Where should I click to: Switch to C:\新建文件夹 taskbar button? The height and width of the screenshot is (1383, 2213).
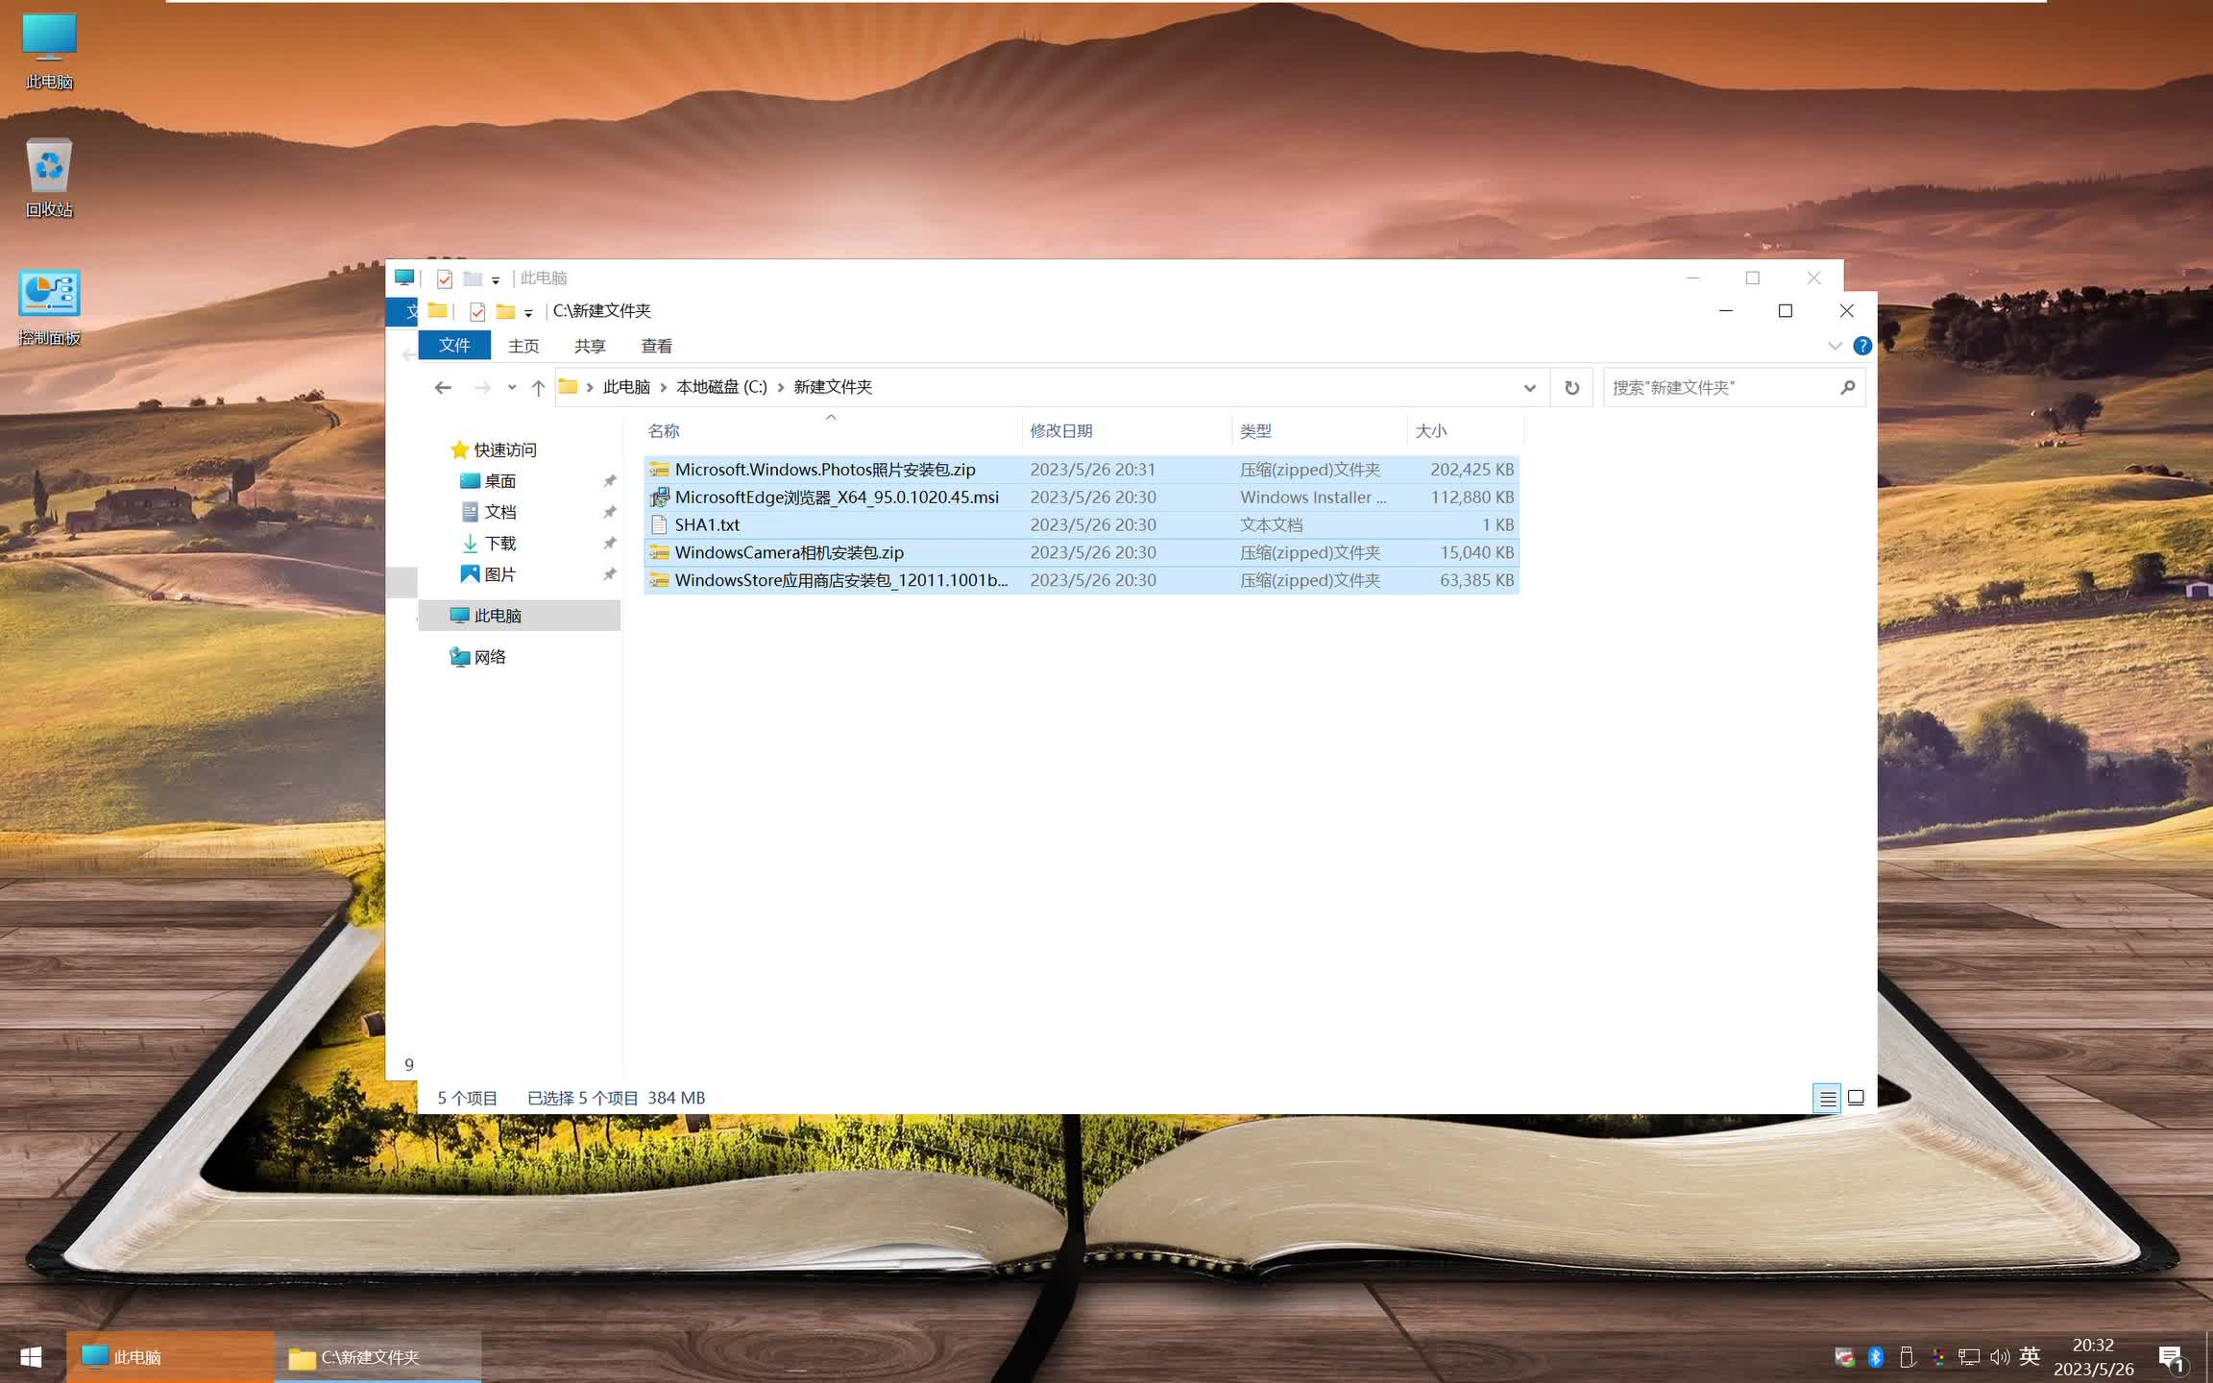377,1357
